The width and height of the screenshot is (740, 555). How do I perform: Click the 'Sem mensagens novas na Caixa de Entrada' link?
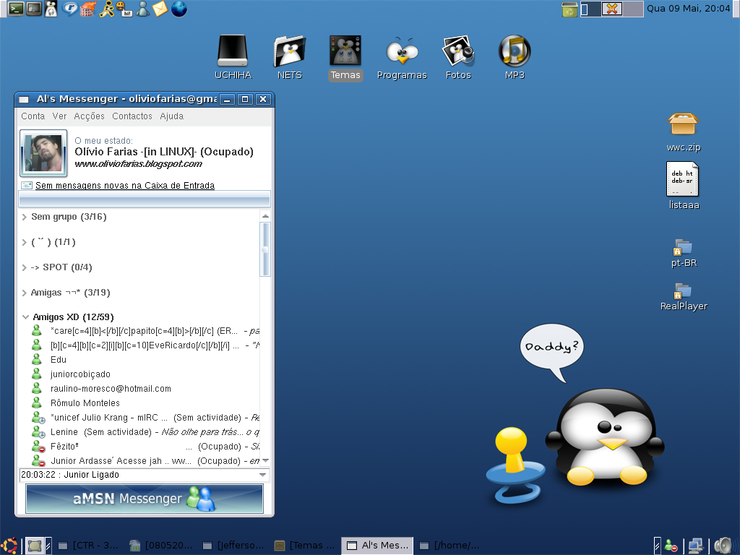tap(125, 186)
